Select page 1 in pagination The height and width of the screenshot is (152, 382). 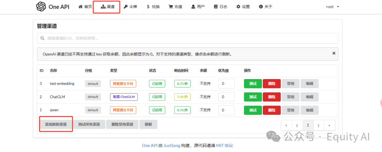point(308,125)
